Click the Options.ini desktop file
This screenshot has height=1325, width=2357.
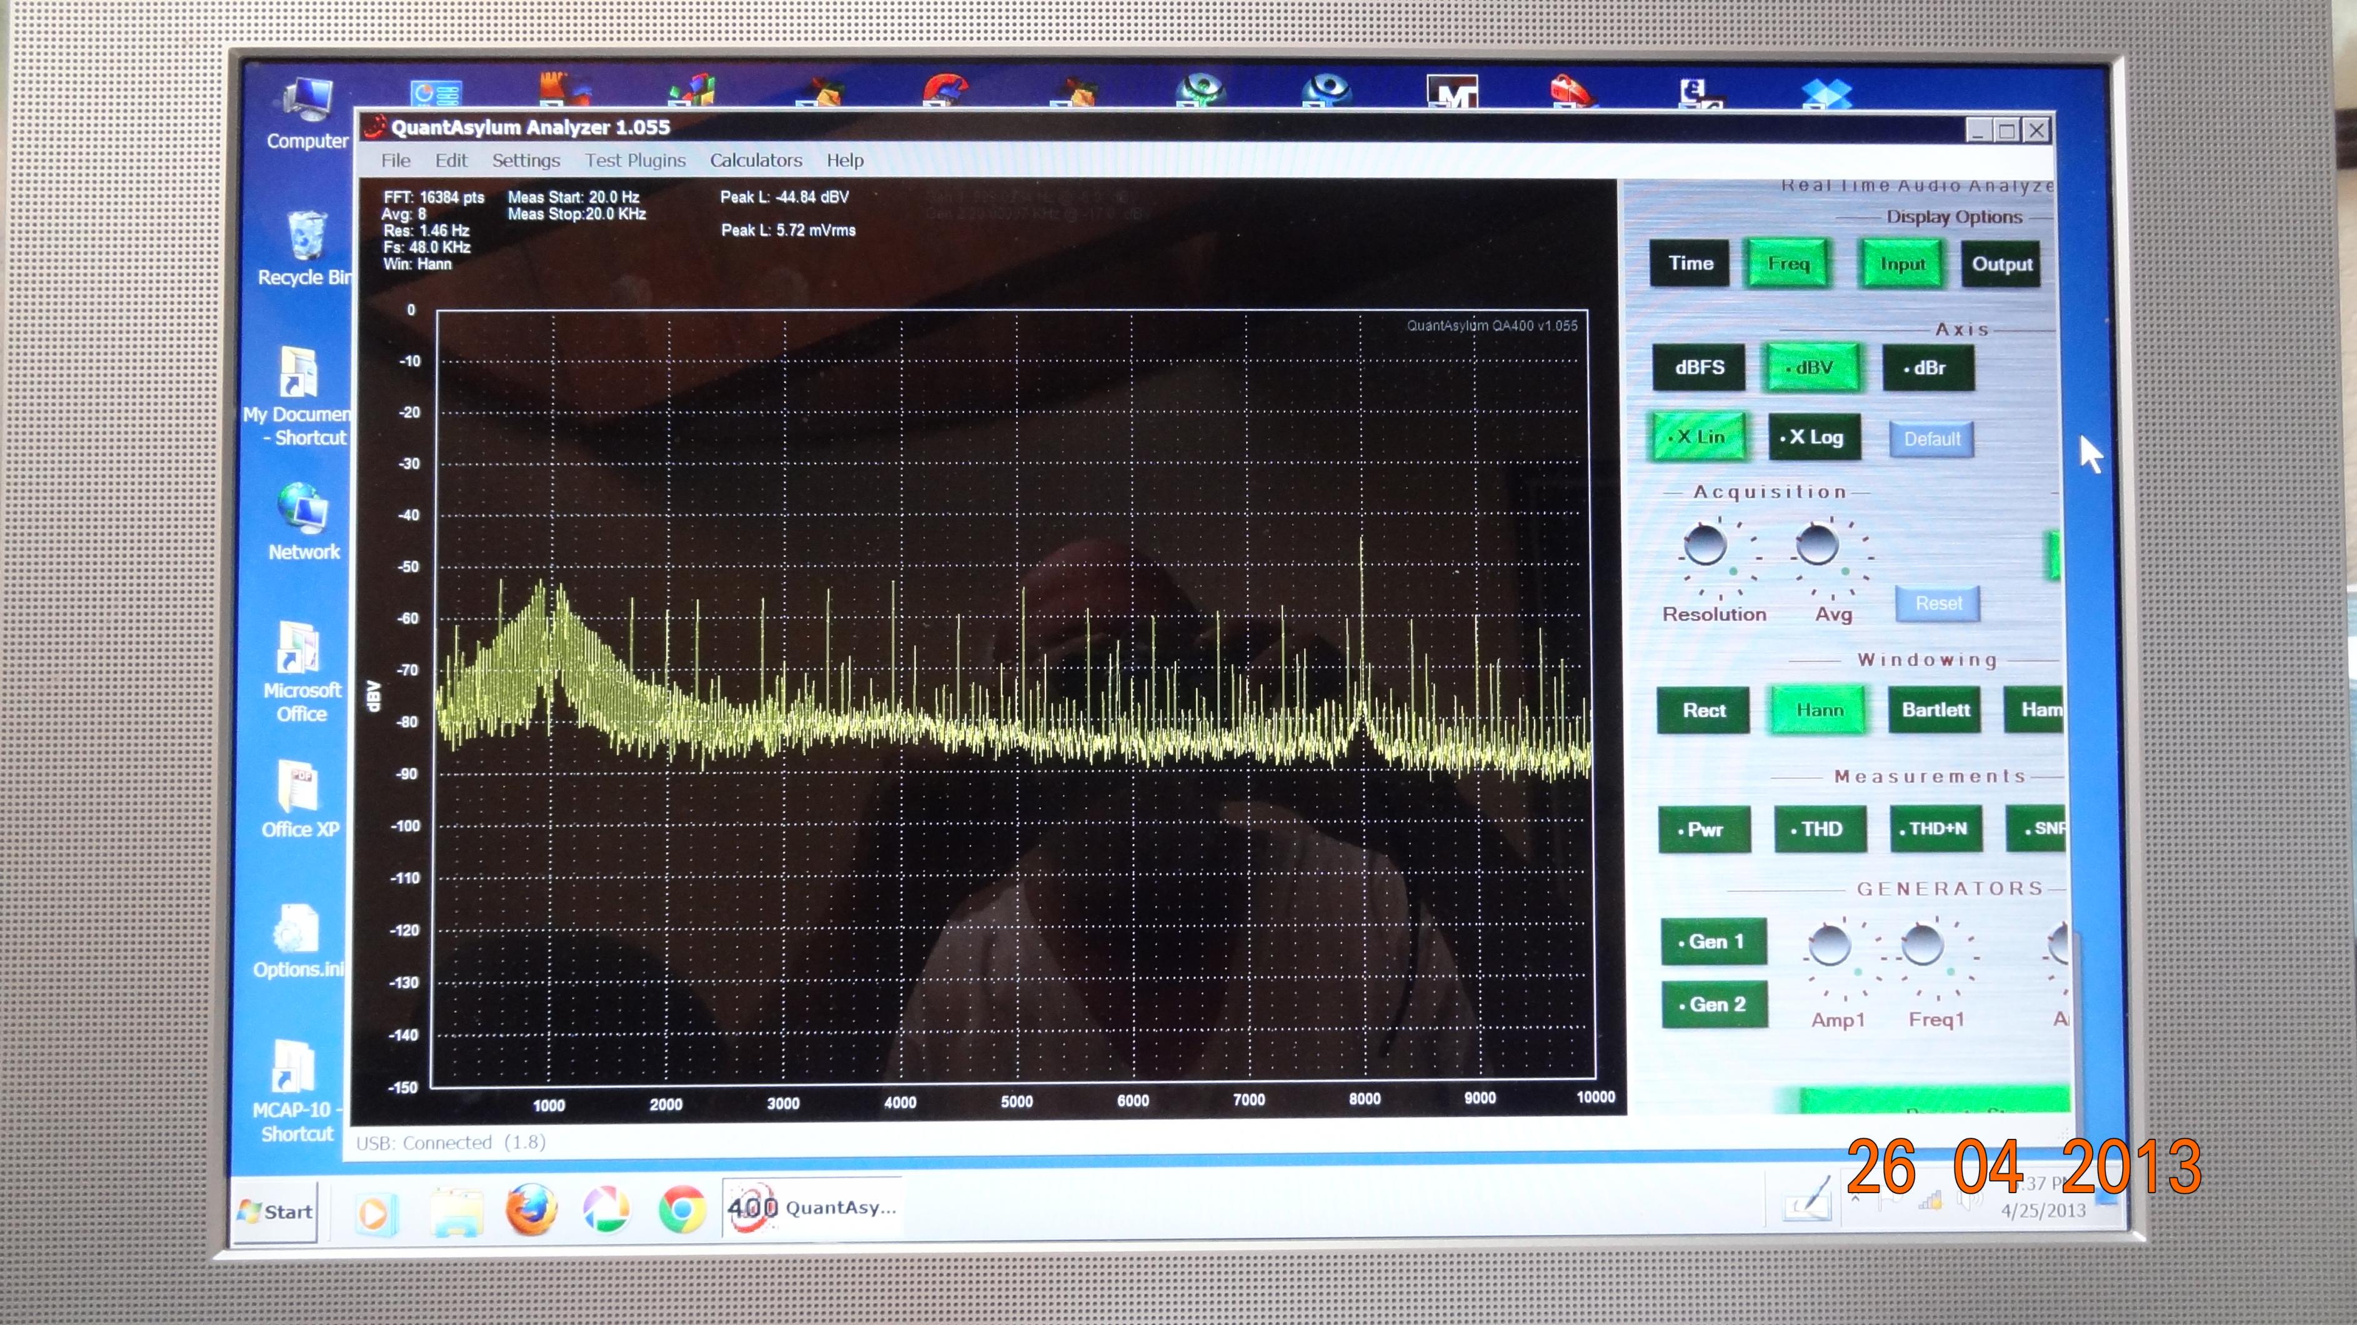click(297, 941)
